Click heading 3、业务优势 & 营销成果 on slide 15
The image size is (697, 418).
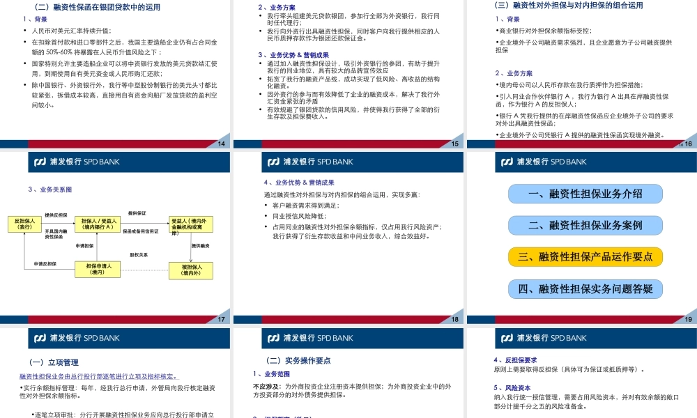pos(293,55)
